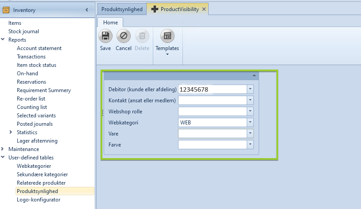Open the Webkategorier table
The width and height of the screenshot is (361, 209).
coord(34,166)
